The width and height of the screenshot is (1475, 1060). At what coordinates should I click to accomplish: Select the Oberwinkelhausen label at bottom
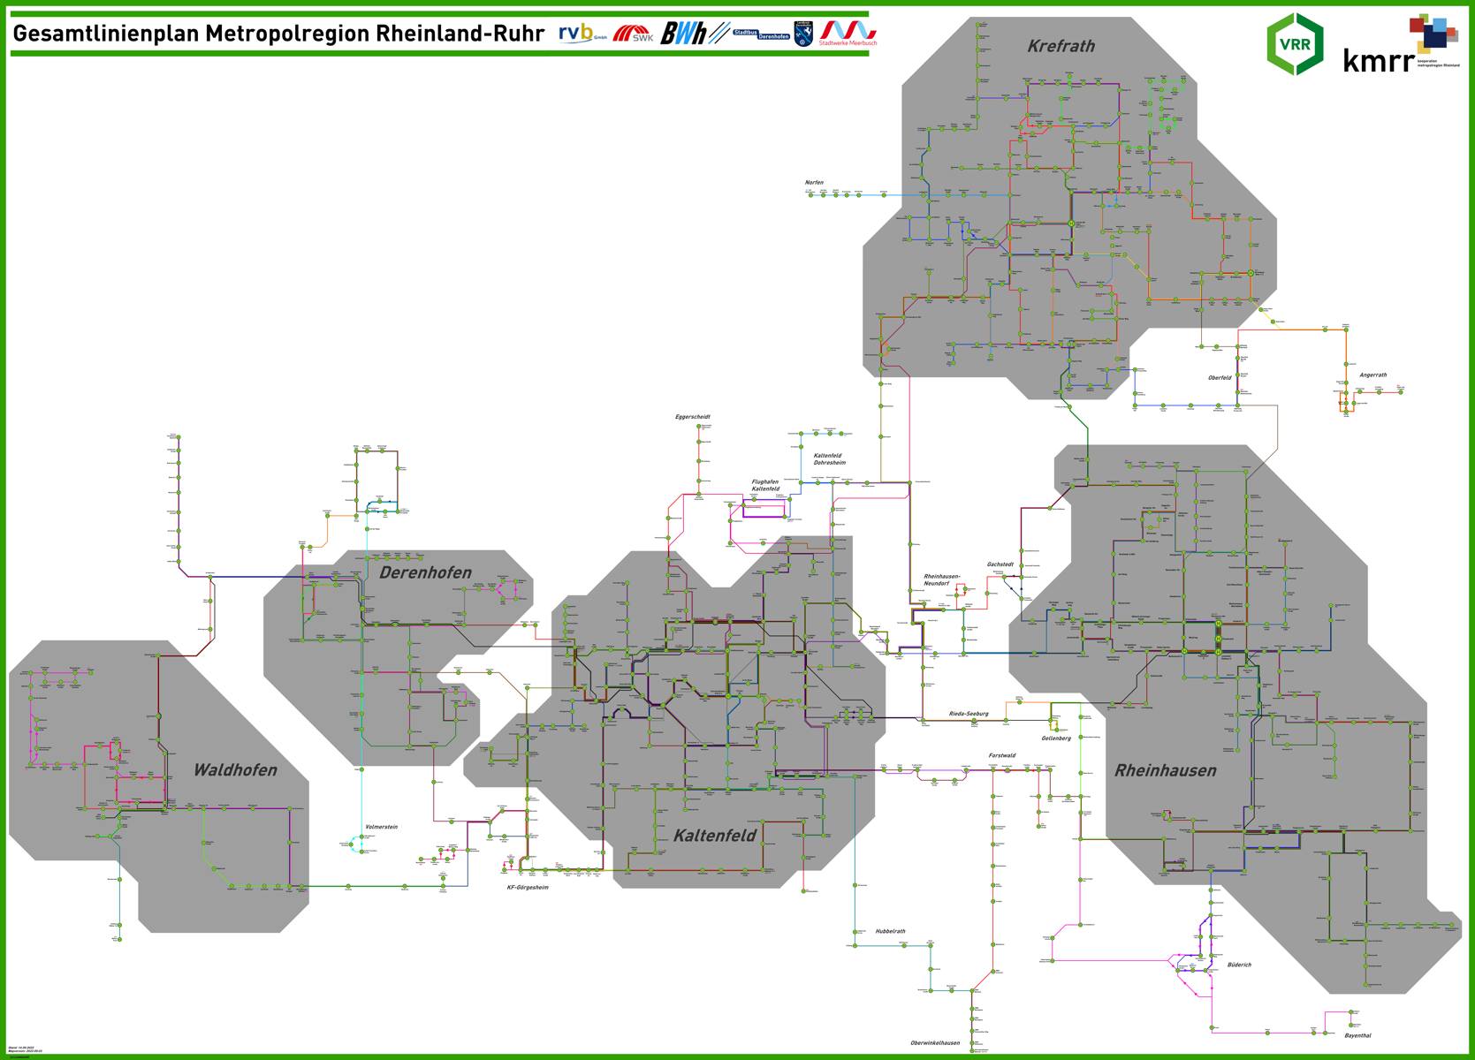[935, 1042]
